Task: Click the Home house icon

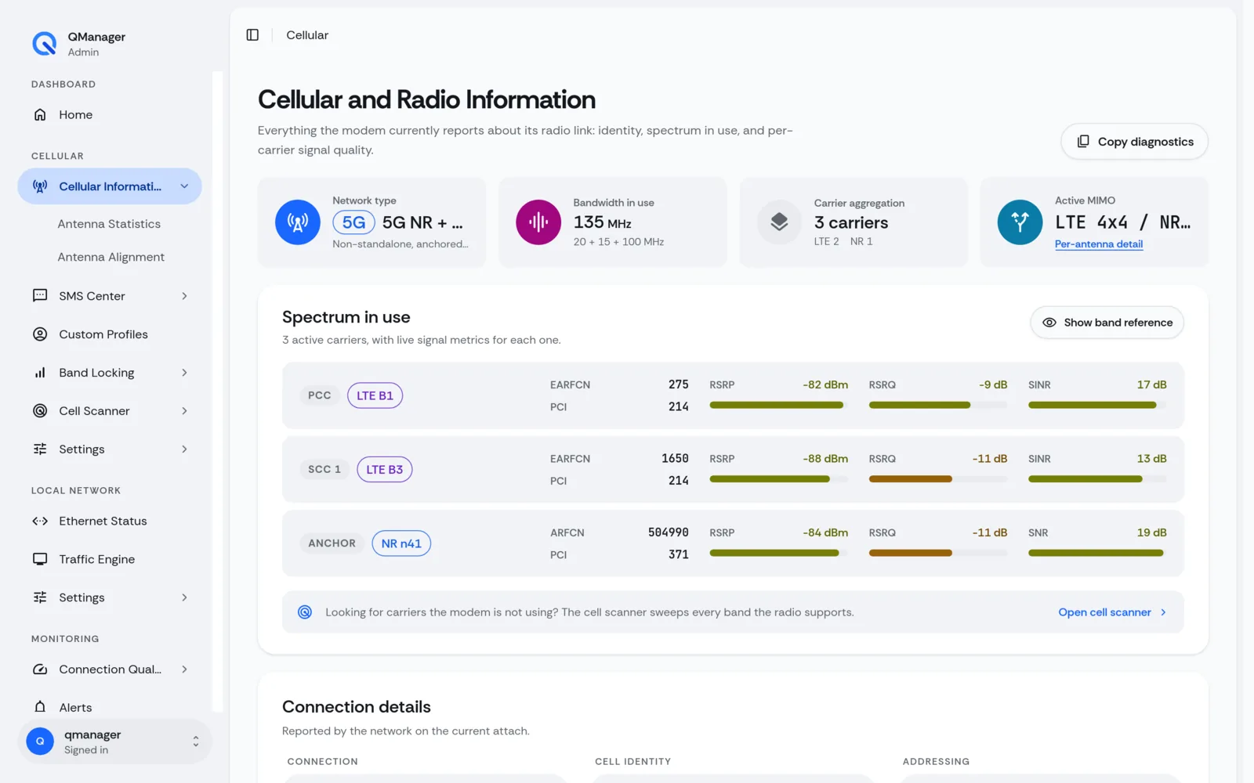Action: (40, 115)
